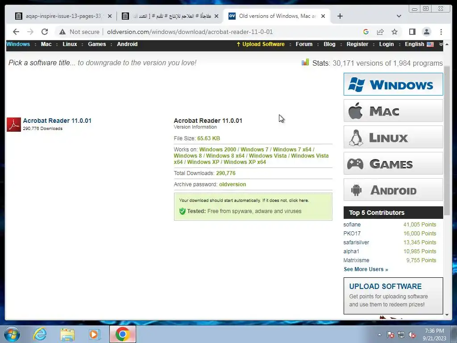Image resolution: width=457 pixels, height=343 pixels.
Task: Open contributor safarisilver's profile
Action: pos(356,243)
